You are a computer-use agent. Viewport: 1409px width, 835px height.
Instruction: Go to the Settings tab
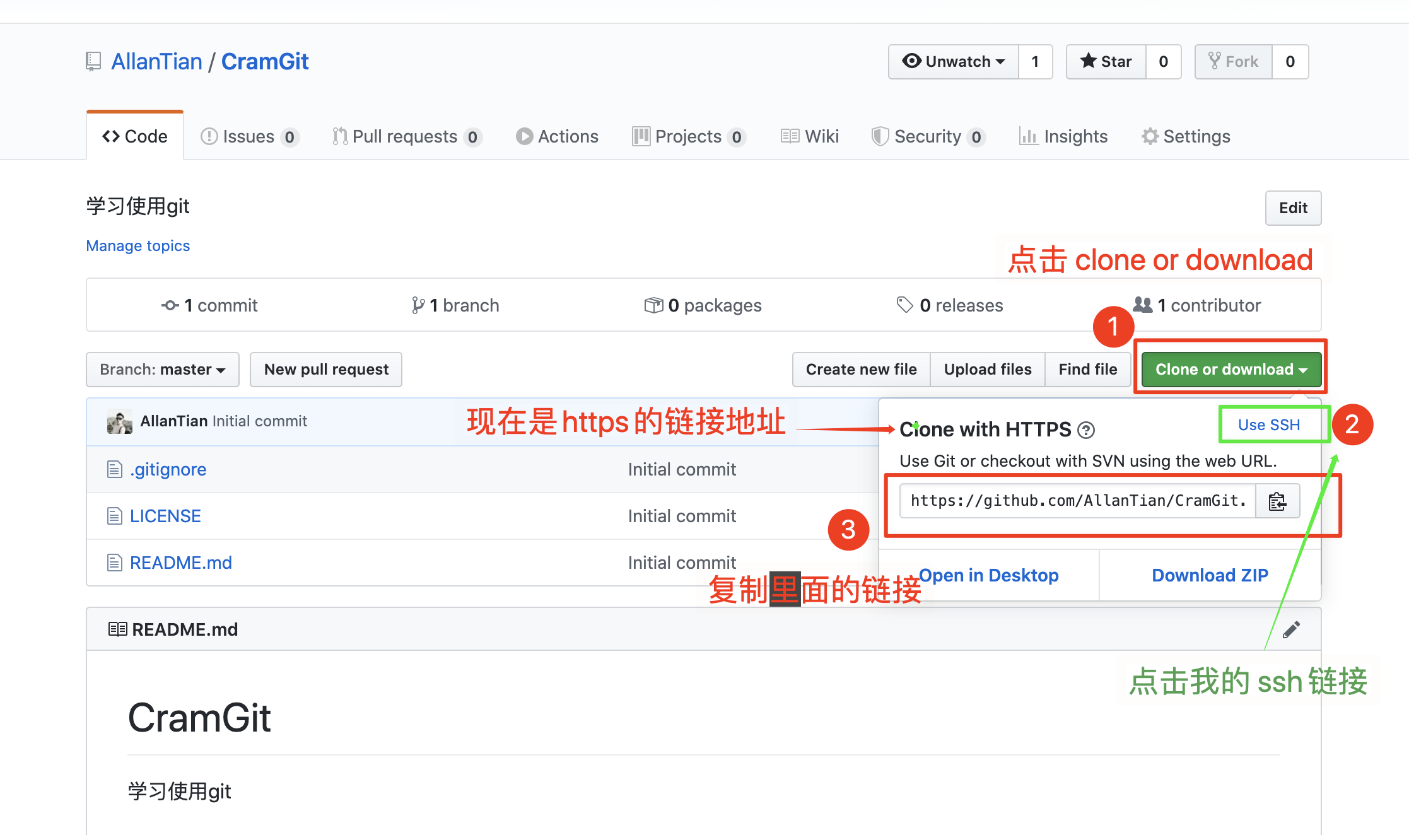[x=1186, y=137]
